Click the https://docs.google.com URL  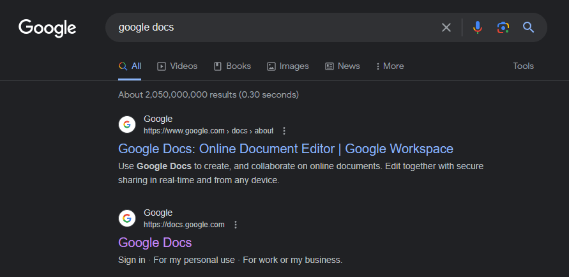tap(184, 225)
